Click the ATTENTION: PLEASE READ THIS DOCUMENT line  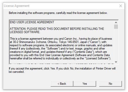click(x=57, y=29)
